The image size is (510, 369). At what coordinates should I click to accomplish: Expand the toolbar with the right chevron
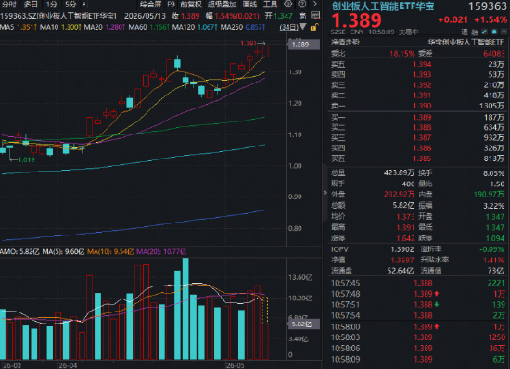pos(314,5)
